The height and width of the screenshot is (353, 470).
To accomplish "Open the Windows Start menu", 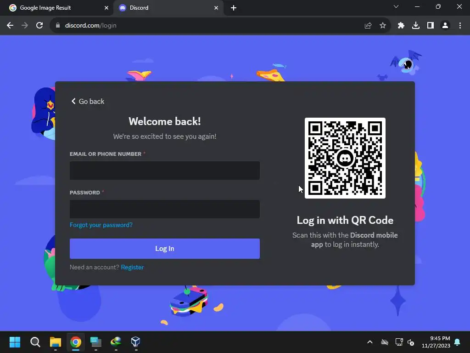I will click(x=15, y=342).
